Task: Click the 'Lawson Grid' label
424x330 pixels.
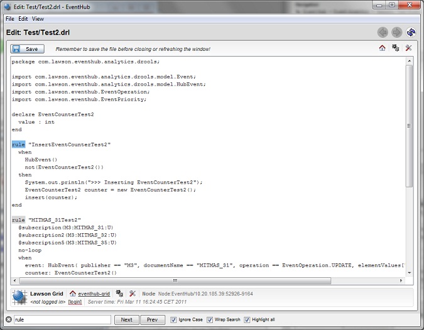Action: [x=46, y=294]
